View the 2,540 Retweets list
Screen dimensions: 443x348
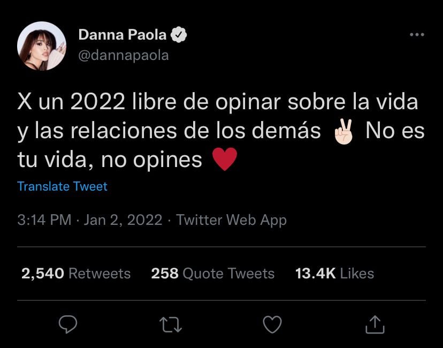[x=76, y=274]
